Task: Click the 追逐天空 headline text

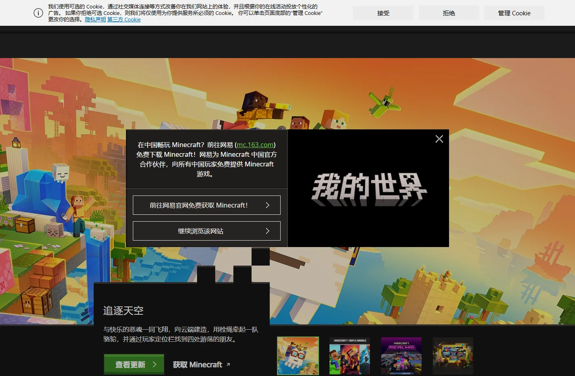Action: click(x=124, y=311)
